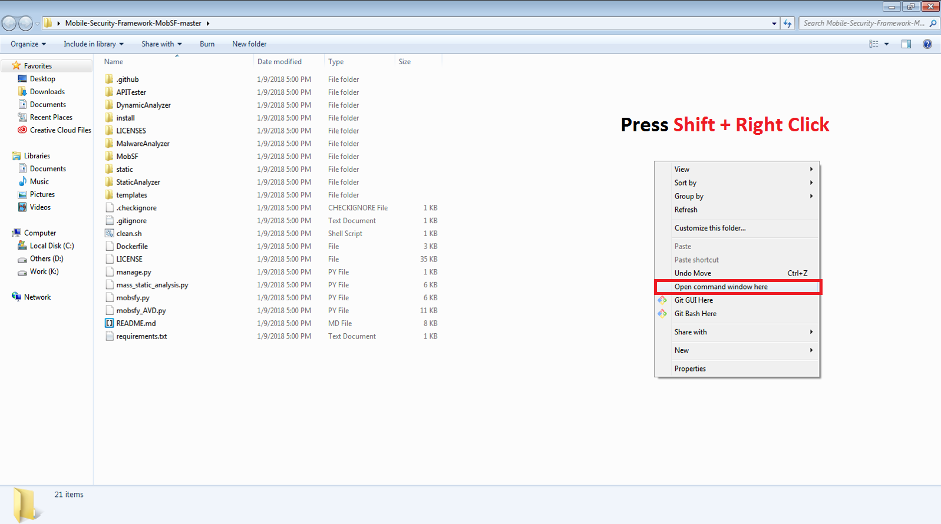Select the mass_static_analysis.py file name
The image size is (941, 524).
152,285
